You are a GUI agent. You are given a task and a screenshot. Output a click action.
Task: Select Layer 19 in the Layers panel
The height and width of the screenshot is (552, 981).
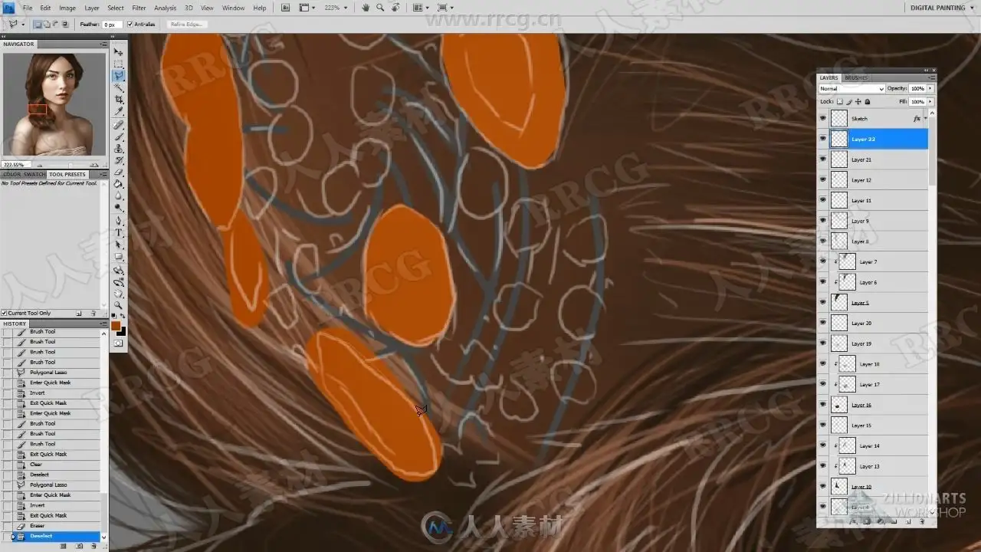tap(878, 343)
